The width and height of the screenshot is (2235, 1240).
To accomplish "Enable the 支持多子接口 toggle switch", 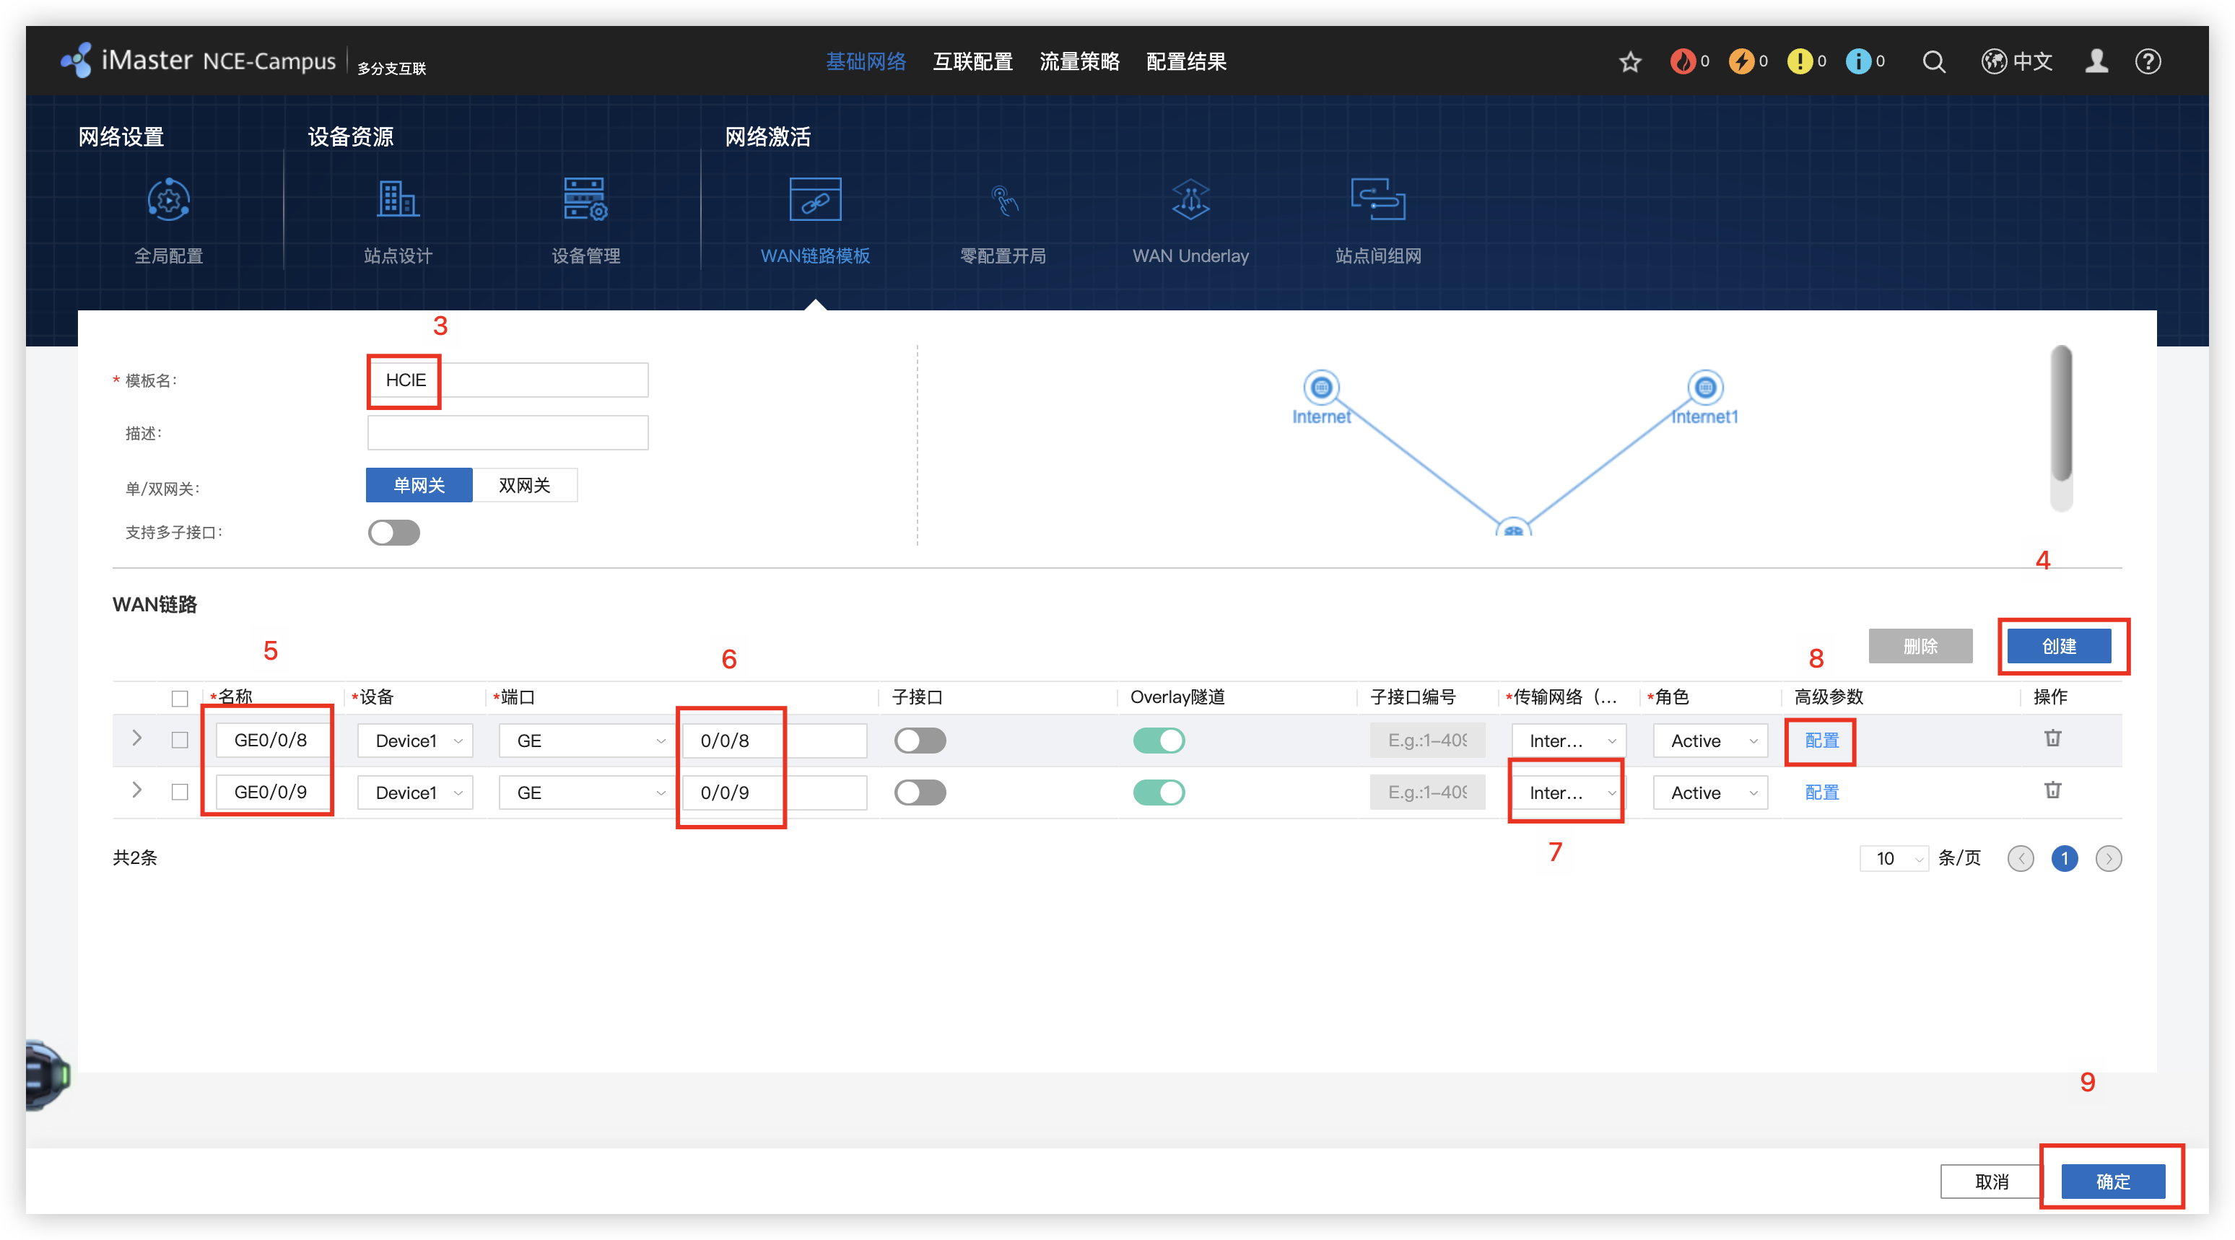I will tap(394, 532).
